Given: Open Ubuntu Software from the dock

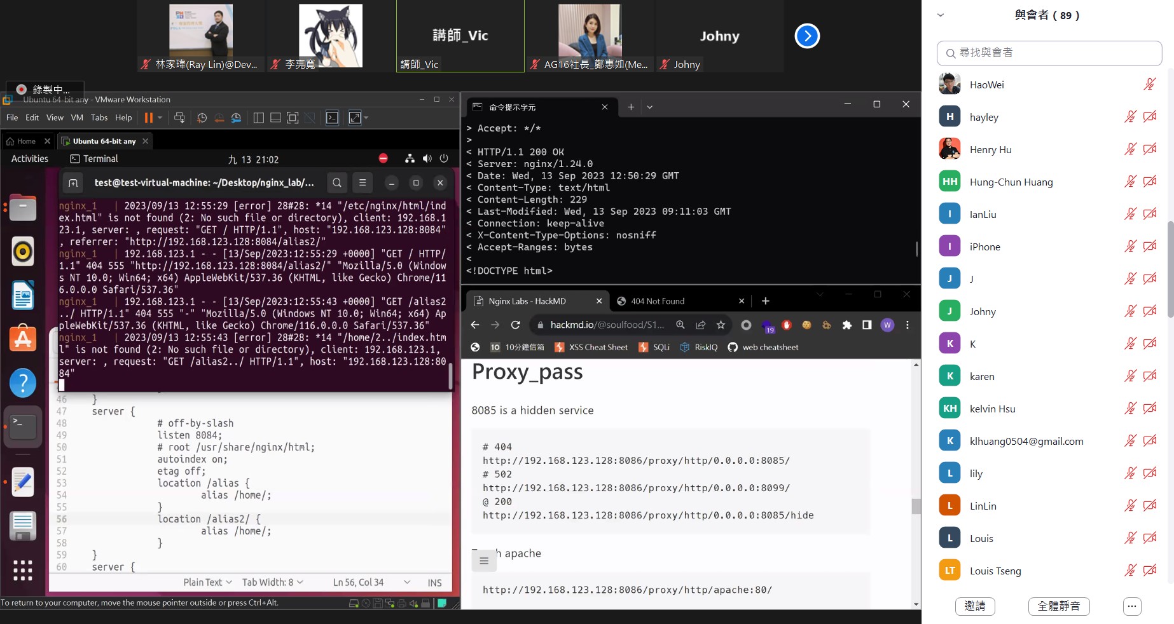Looking at the screenshot, I should 23,339.
